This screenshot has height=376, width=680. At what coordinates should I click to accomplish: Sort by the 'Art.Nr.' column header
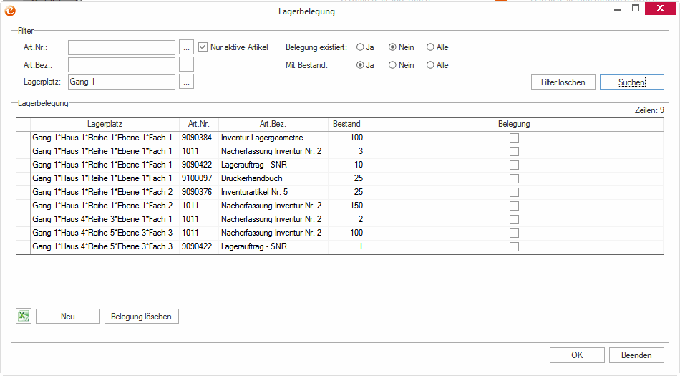coord(199,124)
